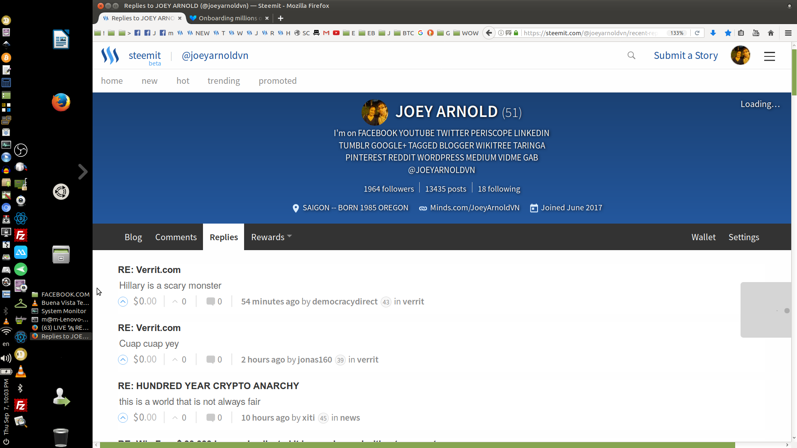This screenshot has height=448, width=797.
Task: Click the steemit logo icon
Action: click(110, 56)
